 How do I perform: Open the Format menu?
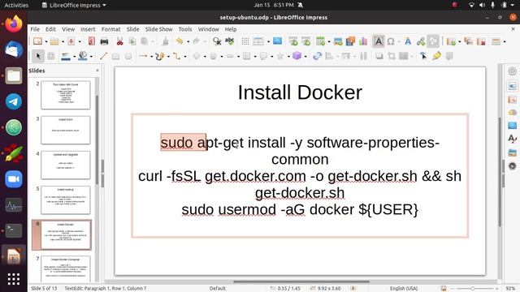point(110,29)
